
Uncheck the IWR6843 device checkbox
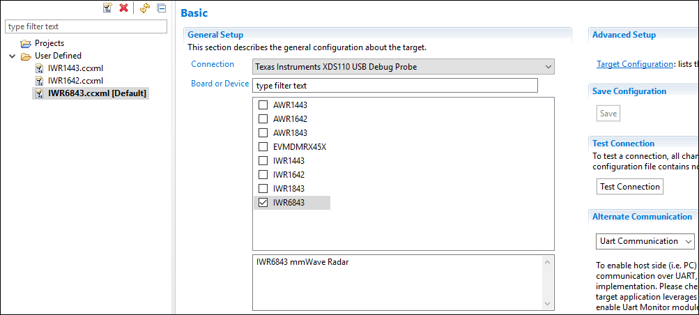[263, 203]
